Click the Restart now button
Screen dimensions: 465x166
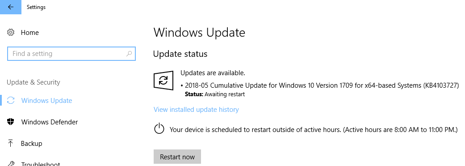click(x=177, y=157)
